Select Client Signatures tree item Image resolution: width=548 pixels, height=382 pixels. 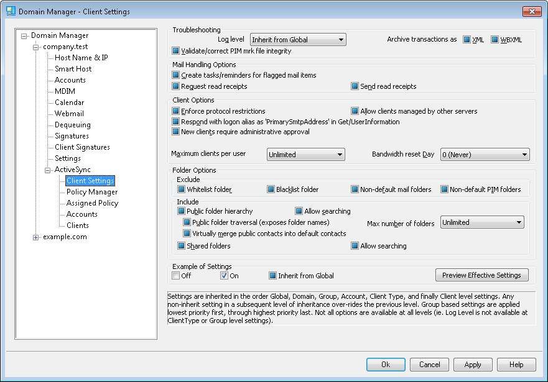click(x=82, y=147)
